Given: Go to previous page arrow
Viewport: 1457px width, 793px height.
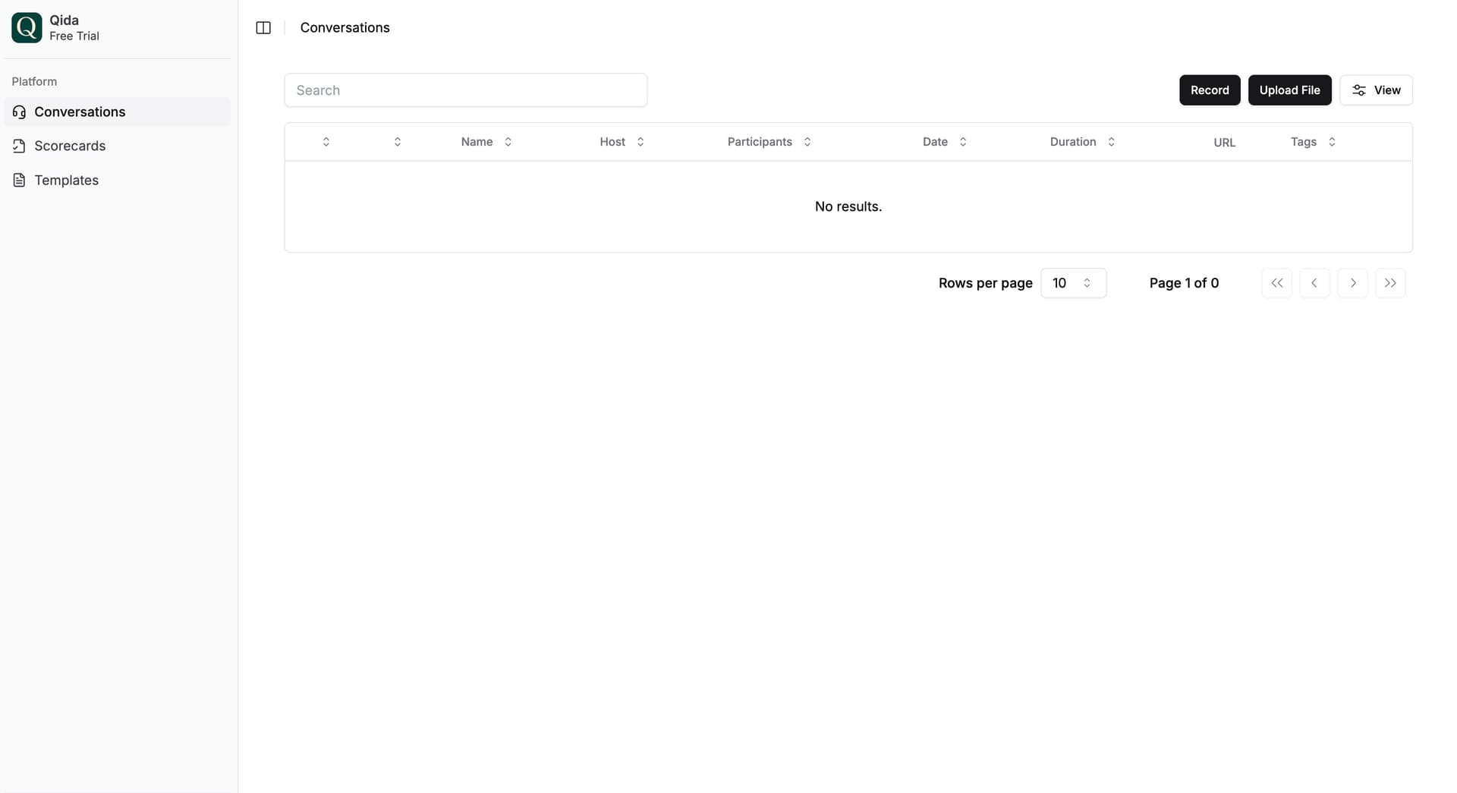Looking at the screenshot, I should [1314, 283].
